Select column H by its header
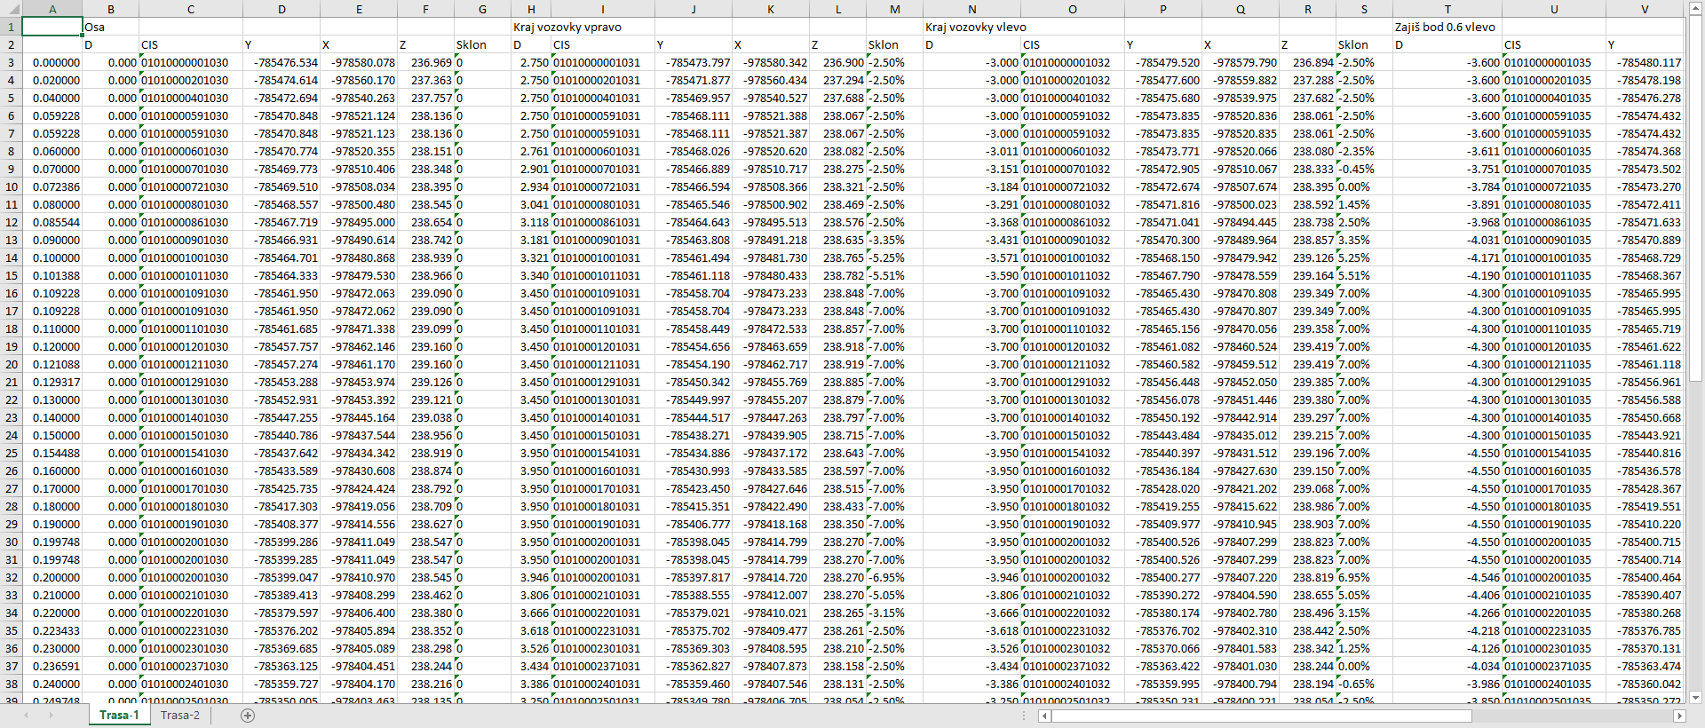 coord(531,9)
